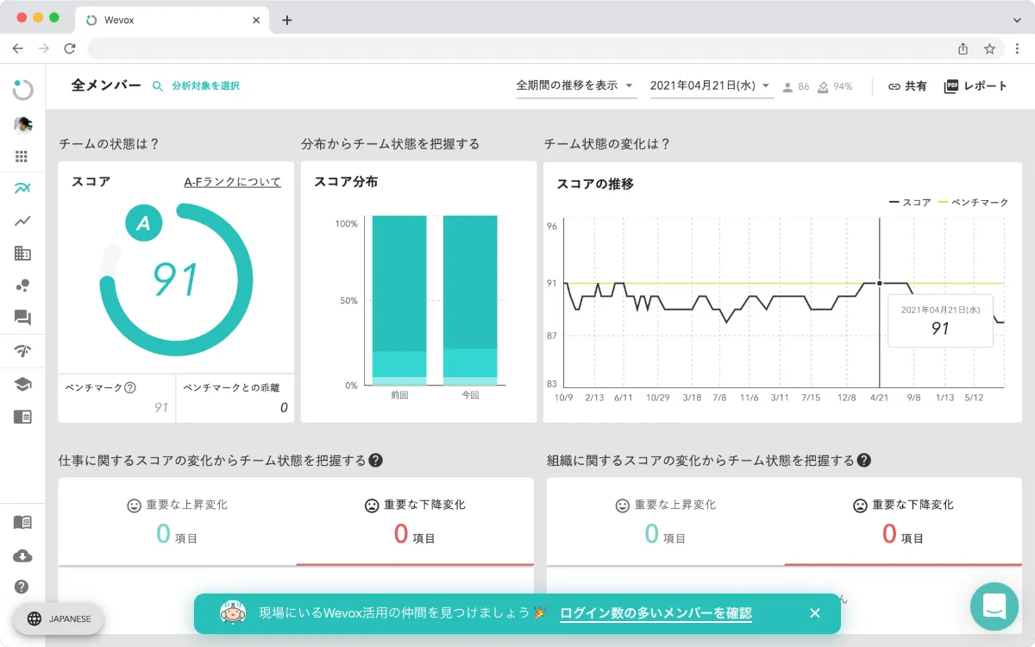
Task: Open the A-Fランクについて link
Action: click(x=232, y=182)
